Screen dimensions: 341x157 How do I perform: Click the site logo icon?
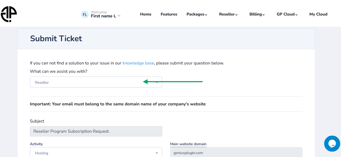[x=9, y=14]
